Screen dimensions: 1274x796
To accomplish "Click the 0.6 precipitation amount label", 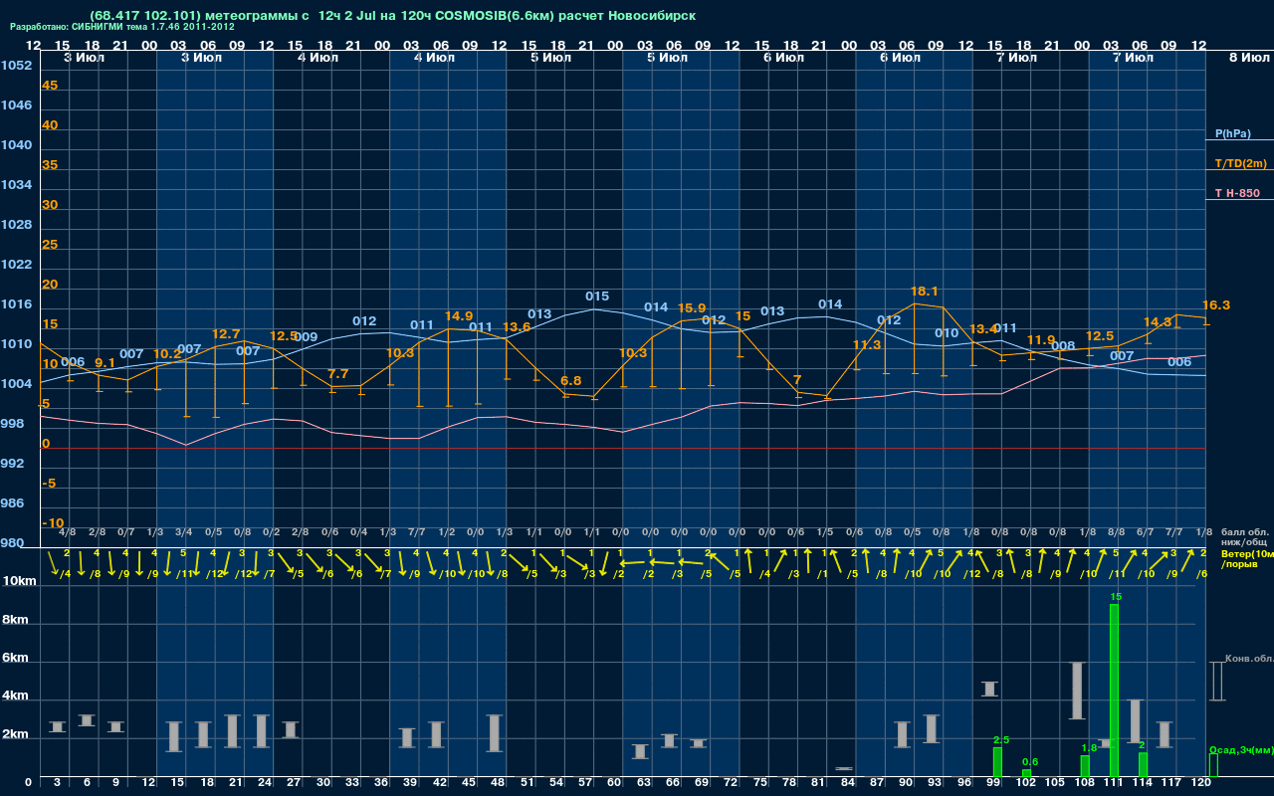I will click(1030, 762).
